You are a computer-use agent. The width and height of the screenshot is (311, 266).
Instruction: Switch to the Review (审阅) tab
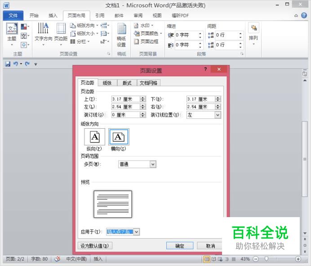(138, 15)
